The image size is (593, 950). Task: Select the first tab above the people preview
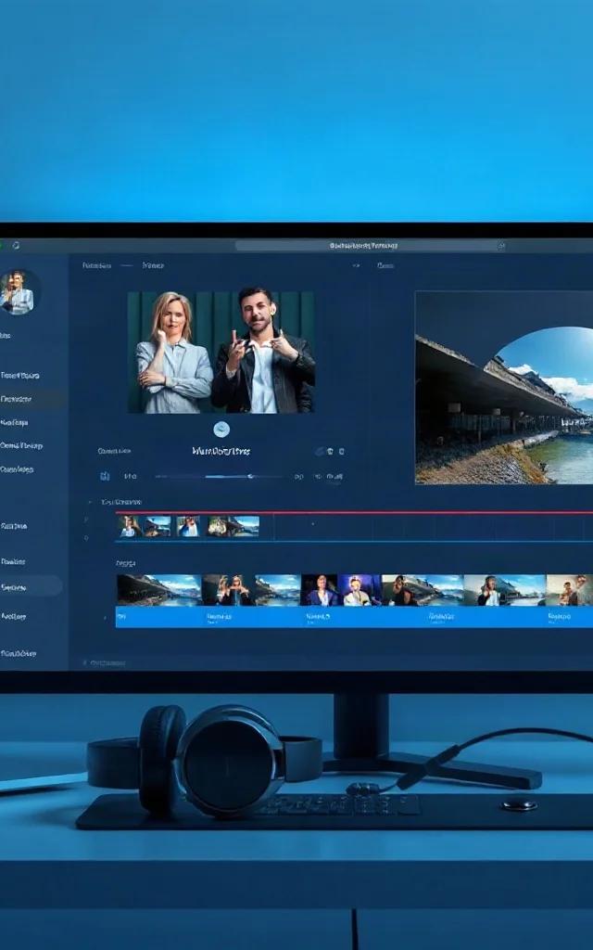coord(96,265)
